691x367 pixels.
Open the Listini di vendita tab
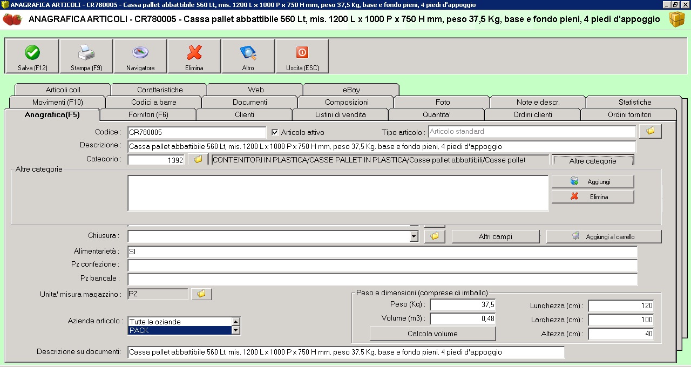(340, 114)
